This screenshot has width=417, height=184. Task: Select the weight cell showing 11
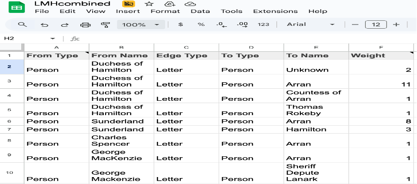tap(381, 81)
